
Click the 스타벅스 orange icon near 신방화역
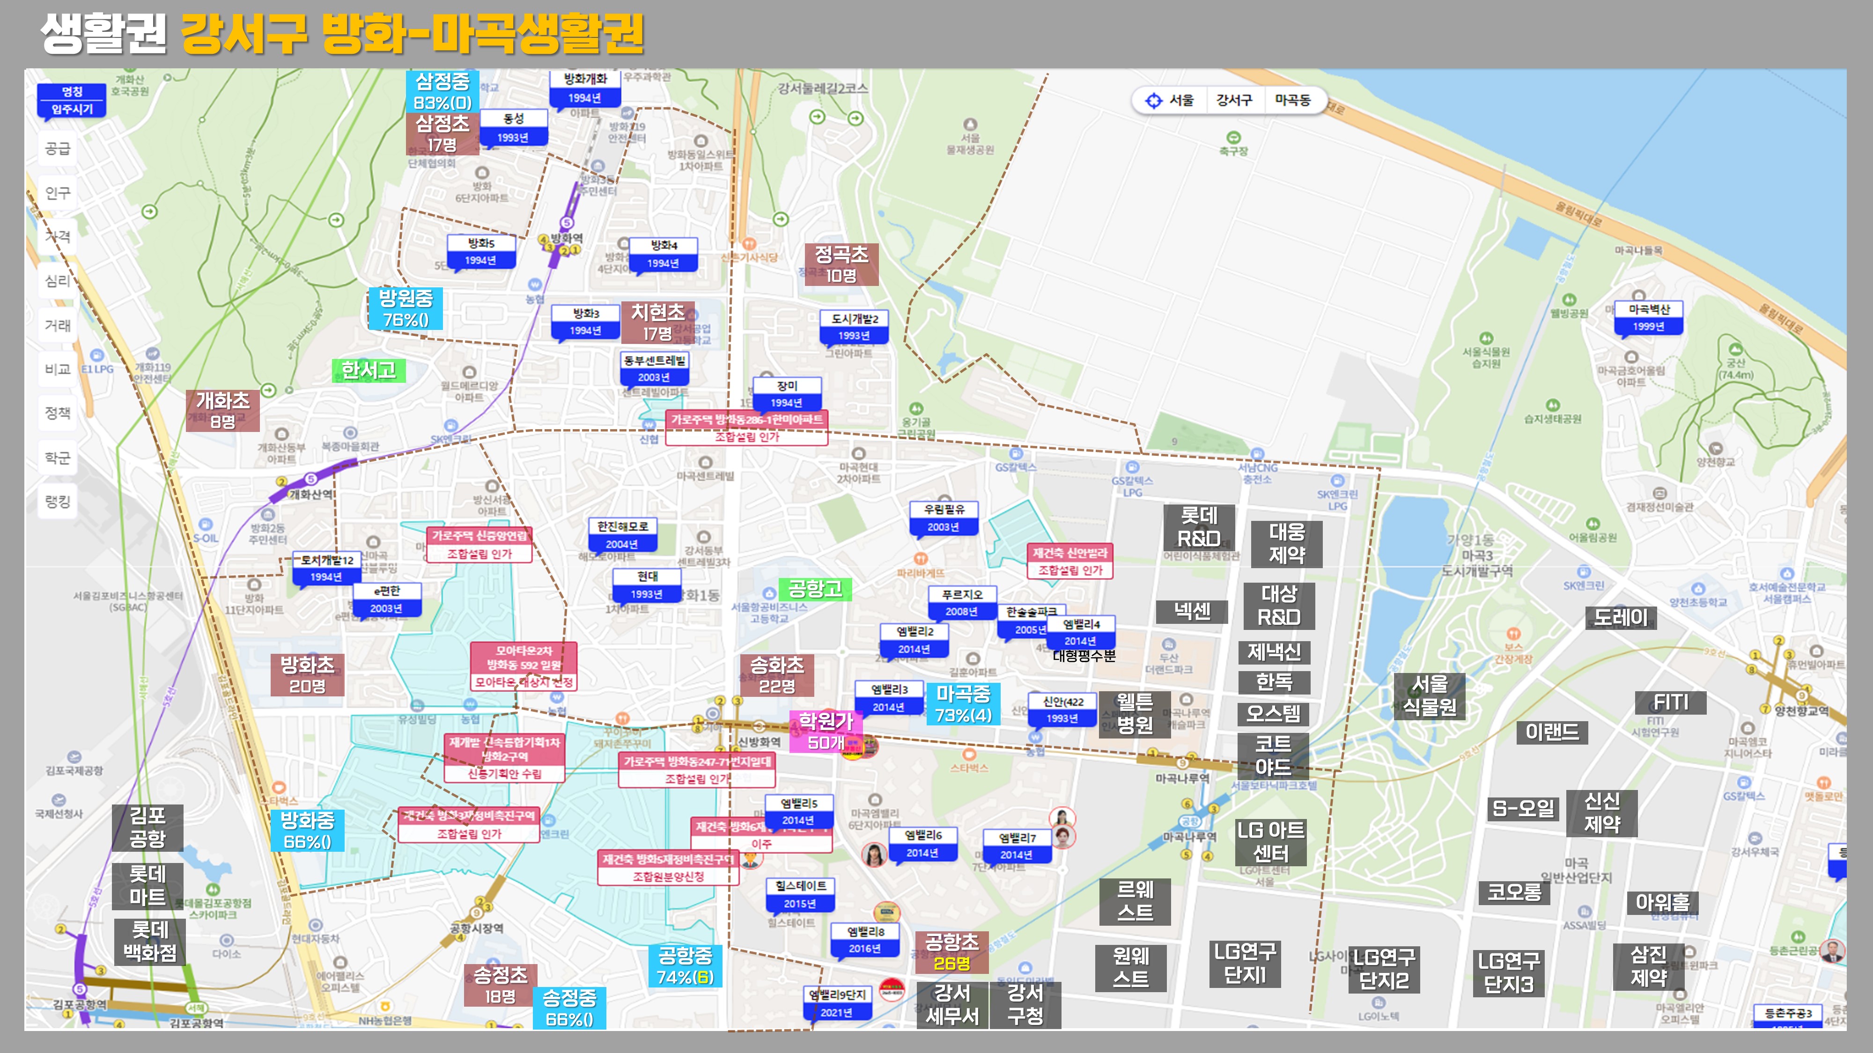969,754
